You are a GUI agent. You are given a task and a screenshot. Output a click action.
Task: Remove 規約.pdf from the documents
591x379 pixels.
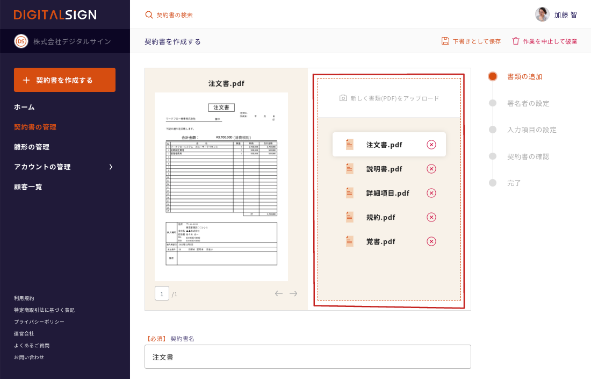pos(431,217)
